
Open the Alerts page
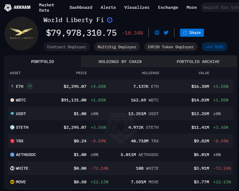108,7
